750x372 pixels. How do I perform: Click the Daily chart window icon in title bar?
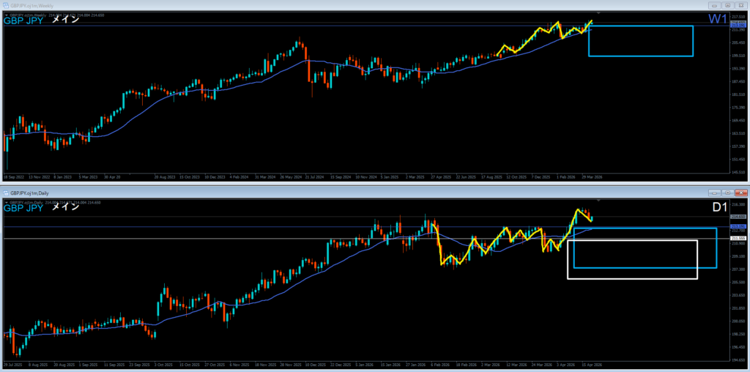pos(6,193)
